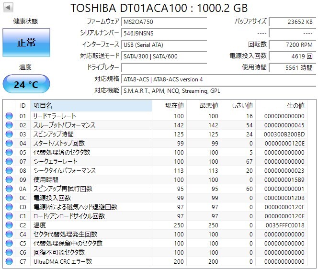Click the status orb for row C2 温度
This screenshot has width=318, height=269.
pyautogui.click(x=9, y=225)
